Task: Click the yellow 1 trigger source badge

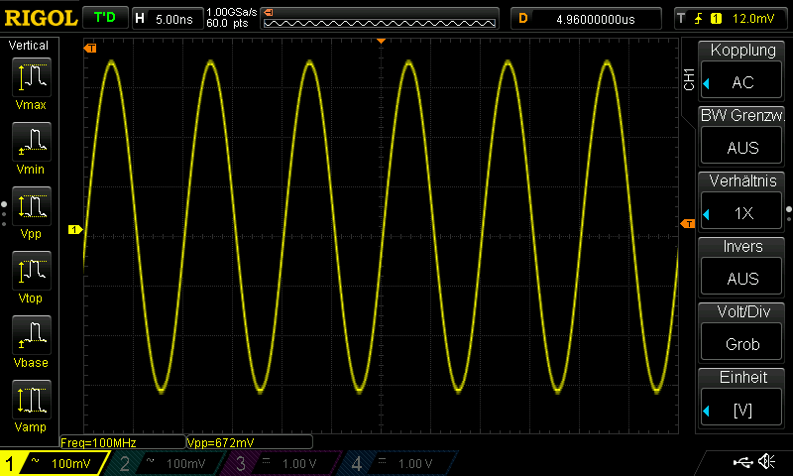Action: [x=716, y=19]
